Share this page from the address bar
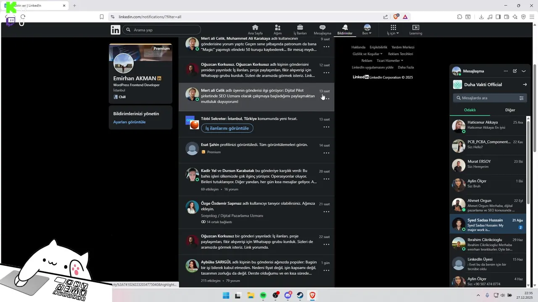Image resolution: width=538 pixels, height=302 pixels. click(x=385, y=17)
